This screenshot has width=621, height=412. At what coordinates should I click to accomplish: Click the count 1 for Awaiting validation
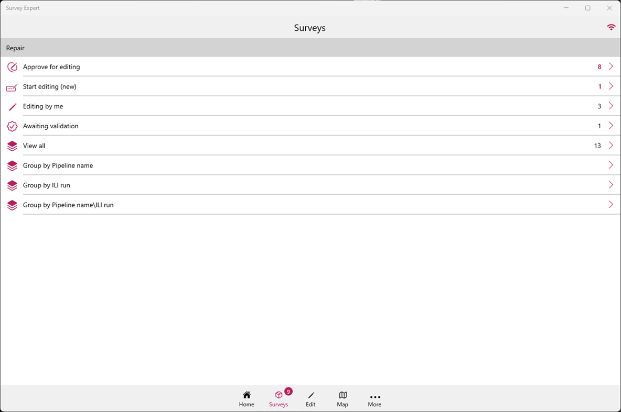point(599,126)
